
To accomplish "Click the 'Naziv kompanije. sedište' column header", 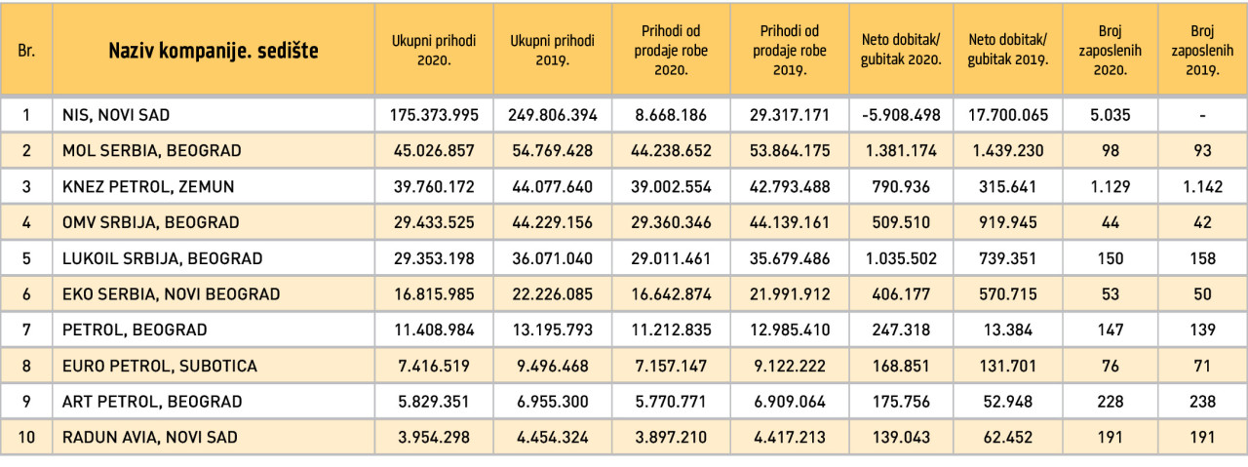I will (214, 50).
